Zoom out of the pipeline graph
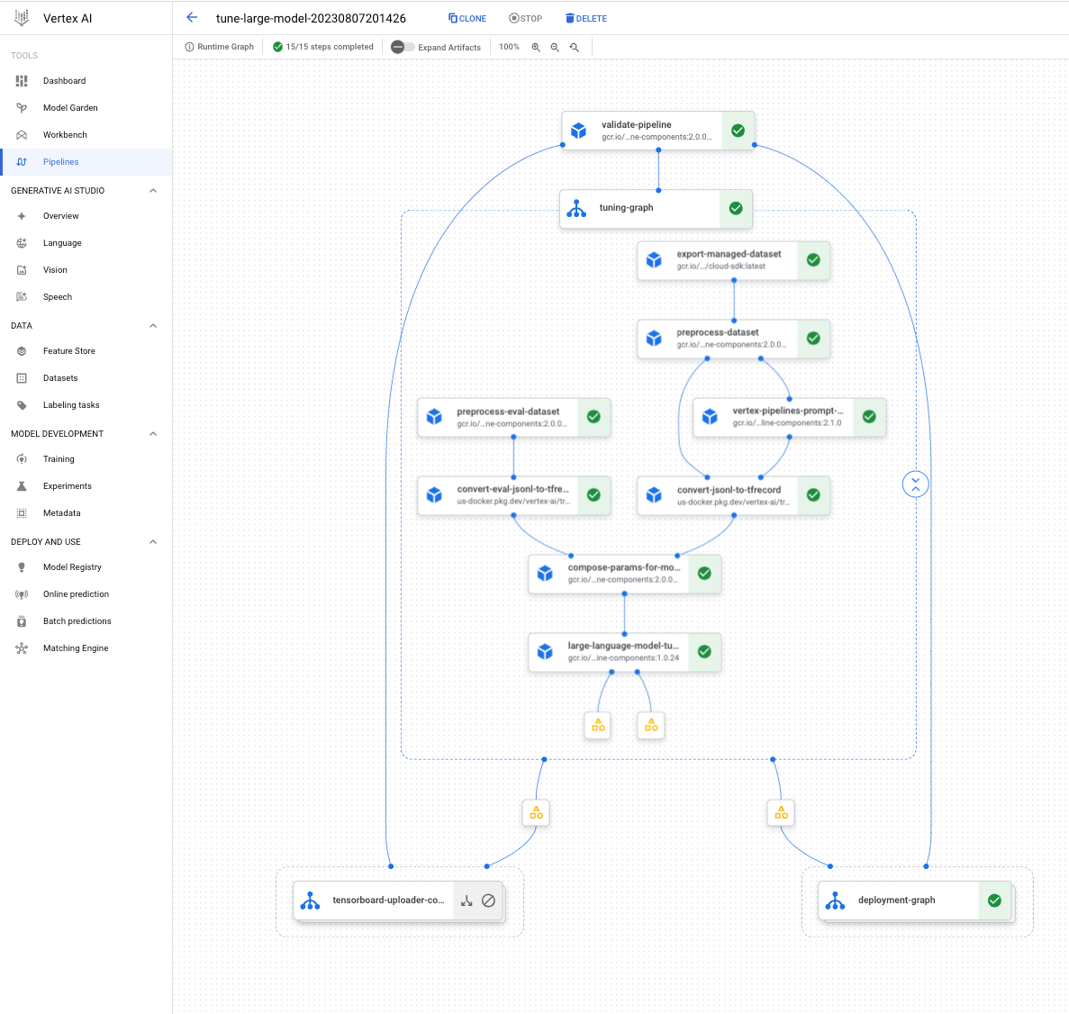The height and width of the screenshot is (1014, 1069). click(555, 47)
